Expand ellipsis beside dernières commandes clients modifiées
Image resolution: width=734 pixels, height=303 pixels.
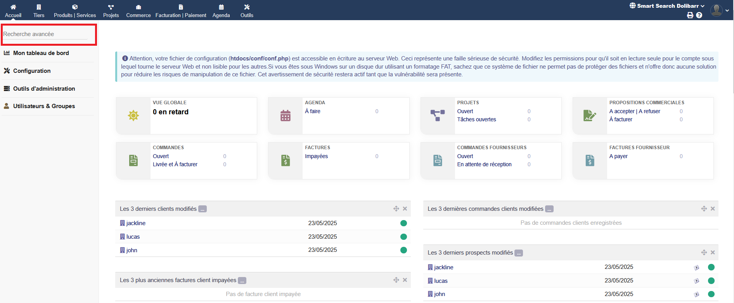[549, 209]
